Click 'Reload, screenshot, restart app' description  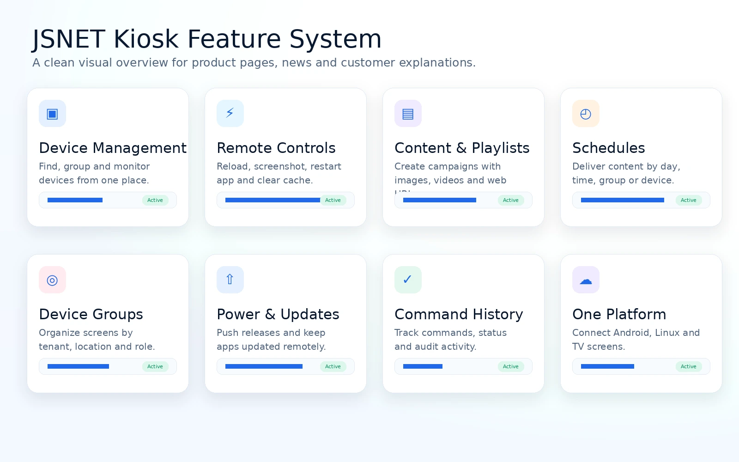(x=279, y=173)
